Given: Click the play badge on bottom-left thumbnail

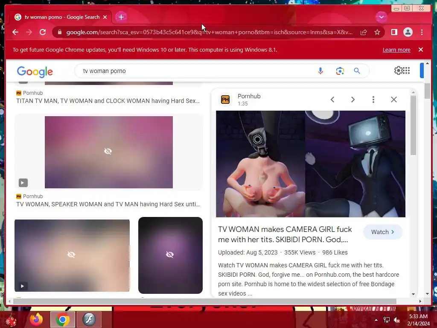Looking at the screenshot, I should [22, 286].
